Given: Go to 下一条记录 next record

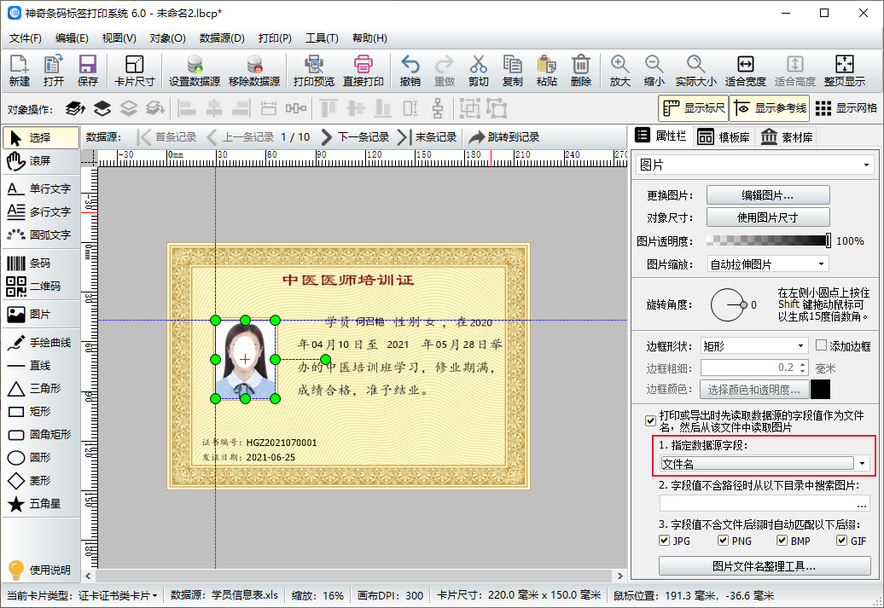Looking at the screenshot, I should (x=355, y=137).
